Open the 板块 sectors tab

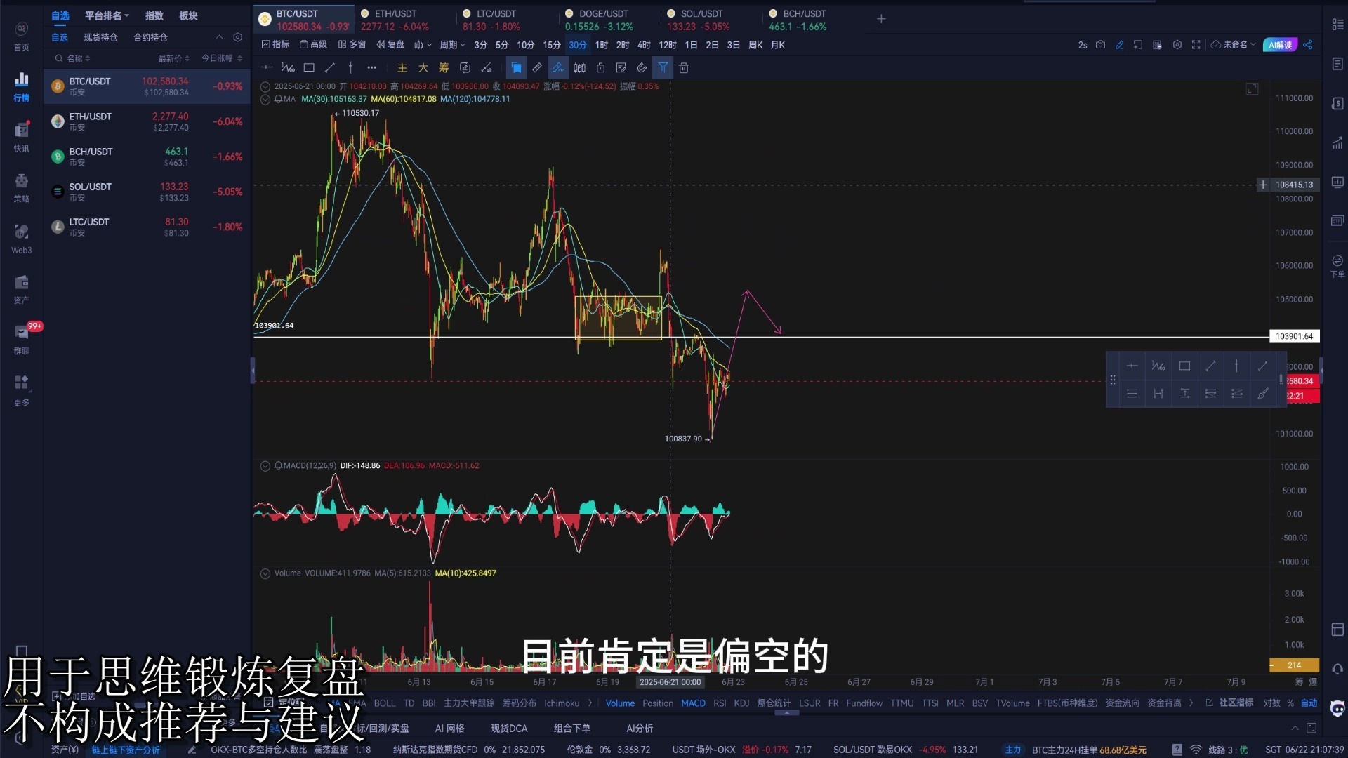pyautogui.click(x=188, y=15)
